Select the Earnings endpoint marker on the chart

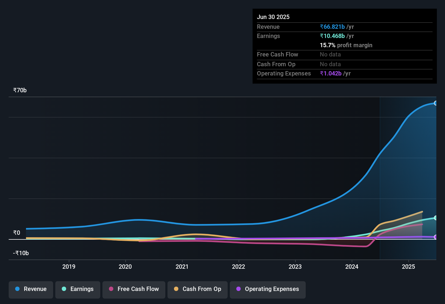click(x=436, y=218)
